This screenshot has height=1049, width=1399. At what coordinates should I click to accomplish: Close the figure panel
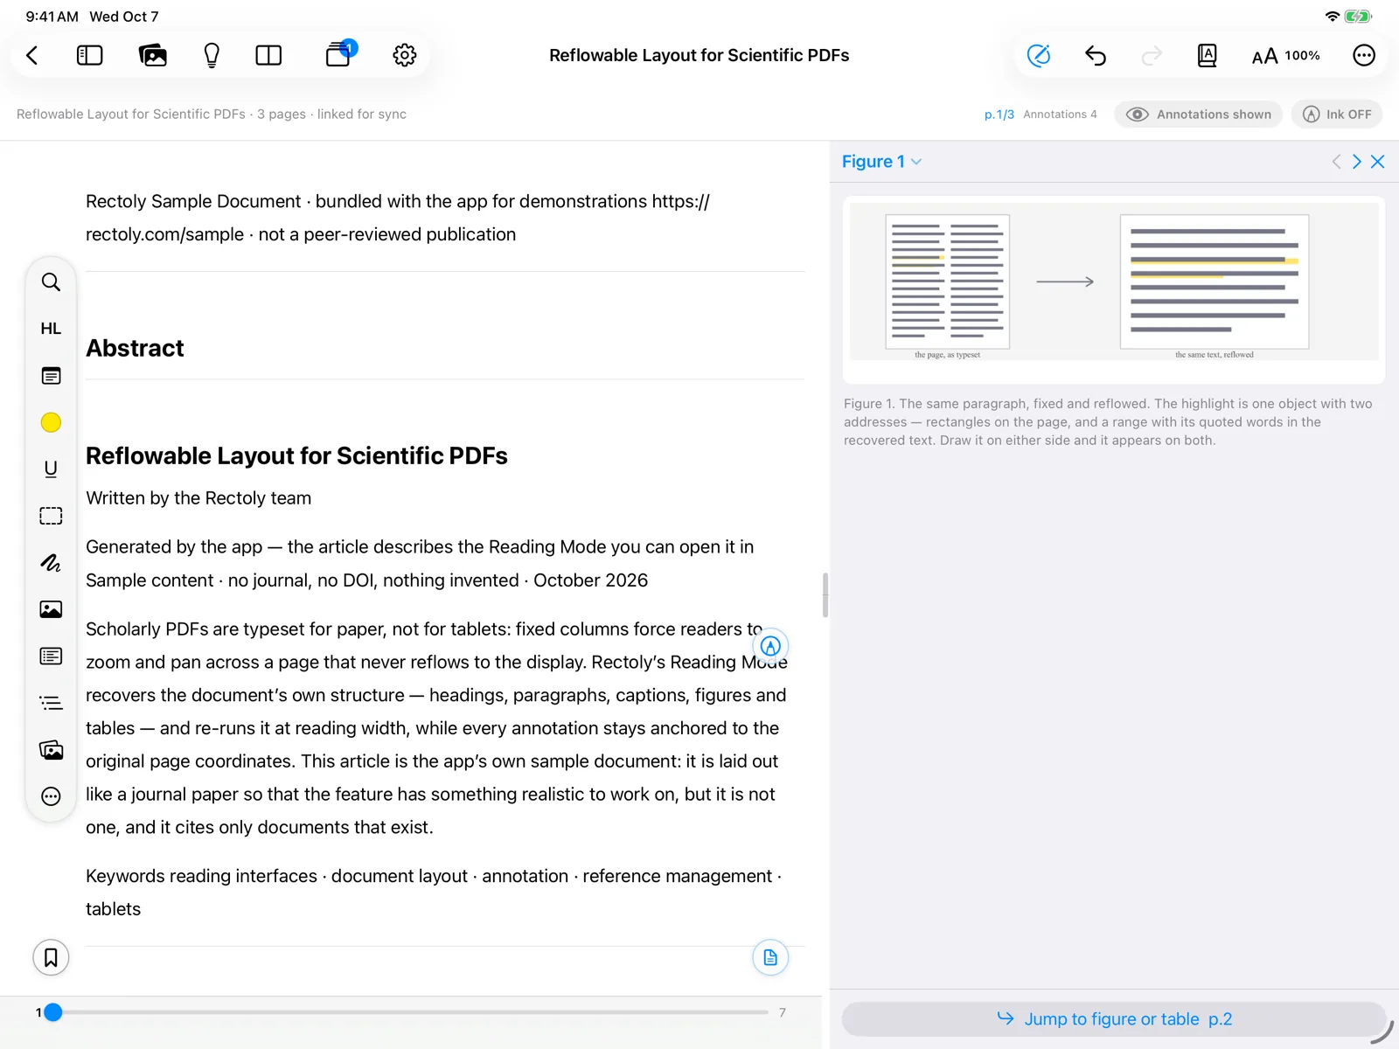(x=1378, y=162)
